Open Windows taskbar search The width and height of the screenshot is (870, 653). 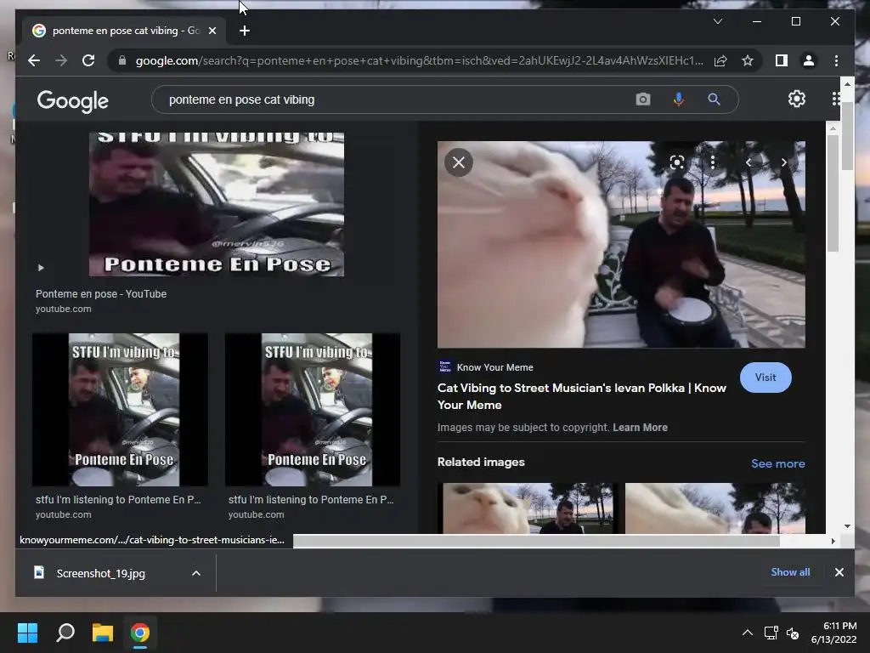click(x=65, y=633)
